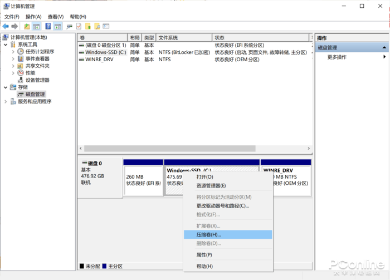
Task: Choose 属性(P) in context menu
Action: click(228, 254)
